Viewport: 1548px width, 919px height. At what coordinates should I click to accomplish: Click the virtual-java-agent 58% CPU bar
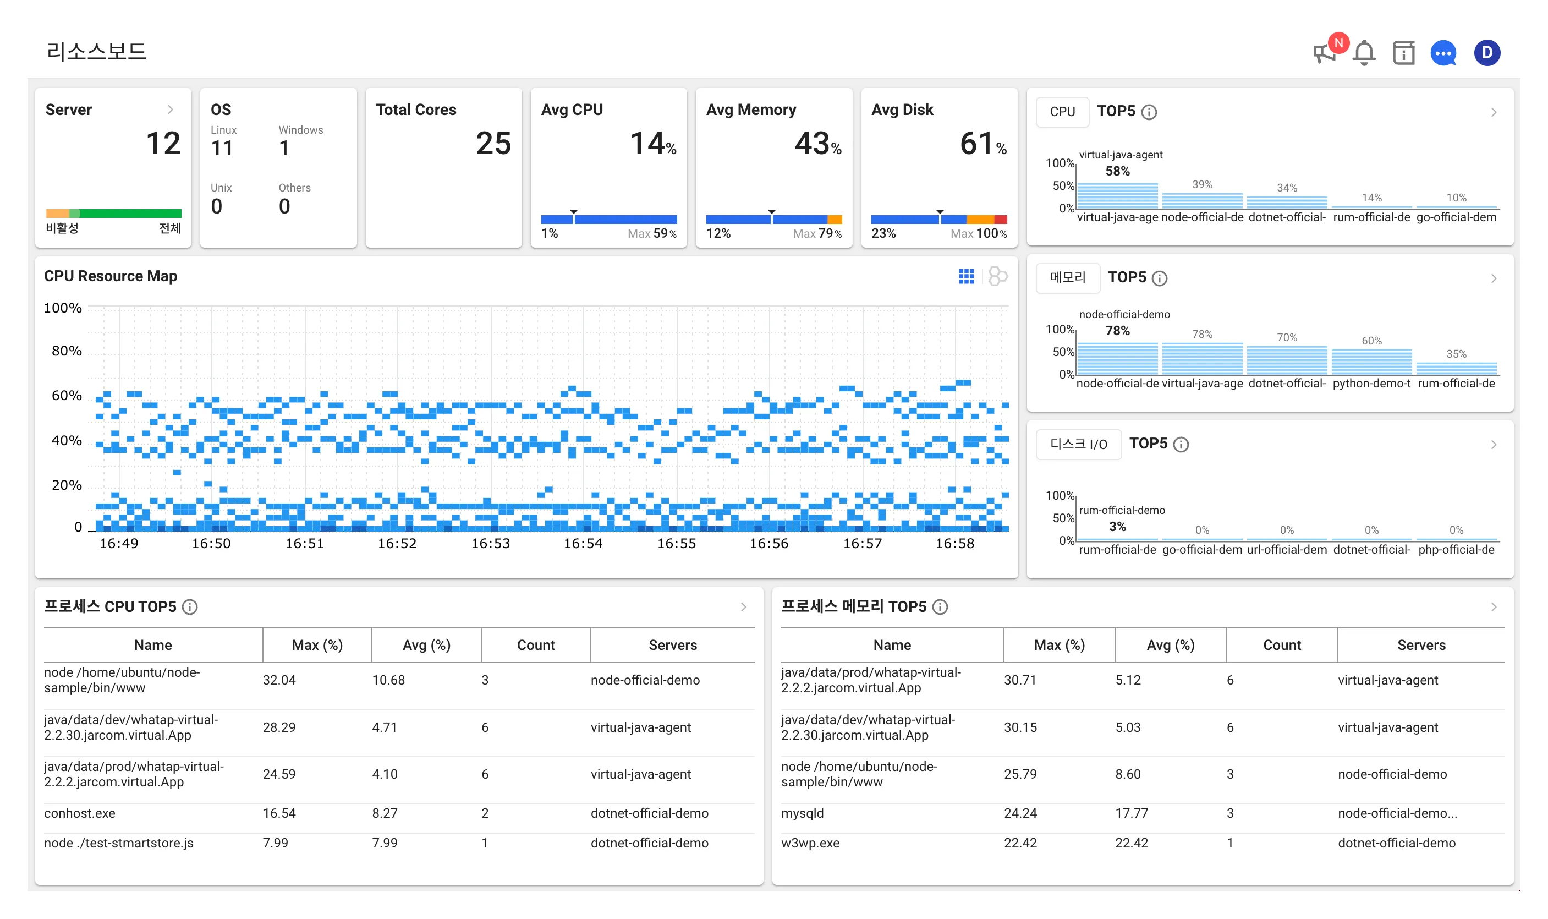[x=1117, y=196]
